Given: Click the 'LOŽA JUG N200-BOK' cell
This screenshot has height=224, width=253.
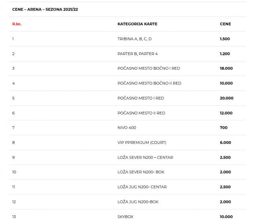Looking at the screenshot, I should click(x=138, y=202).
